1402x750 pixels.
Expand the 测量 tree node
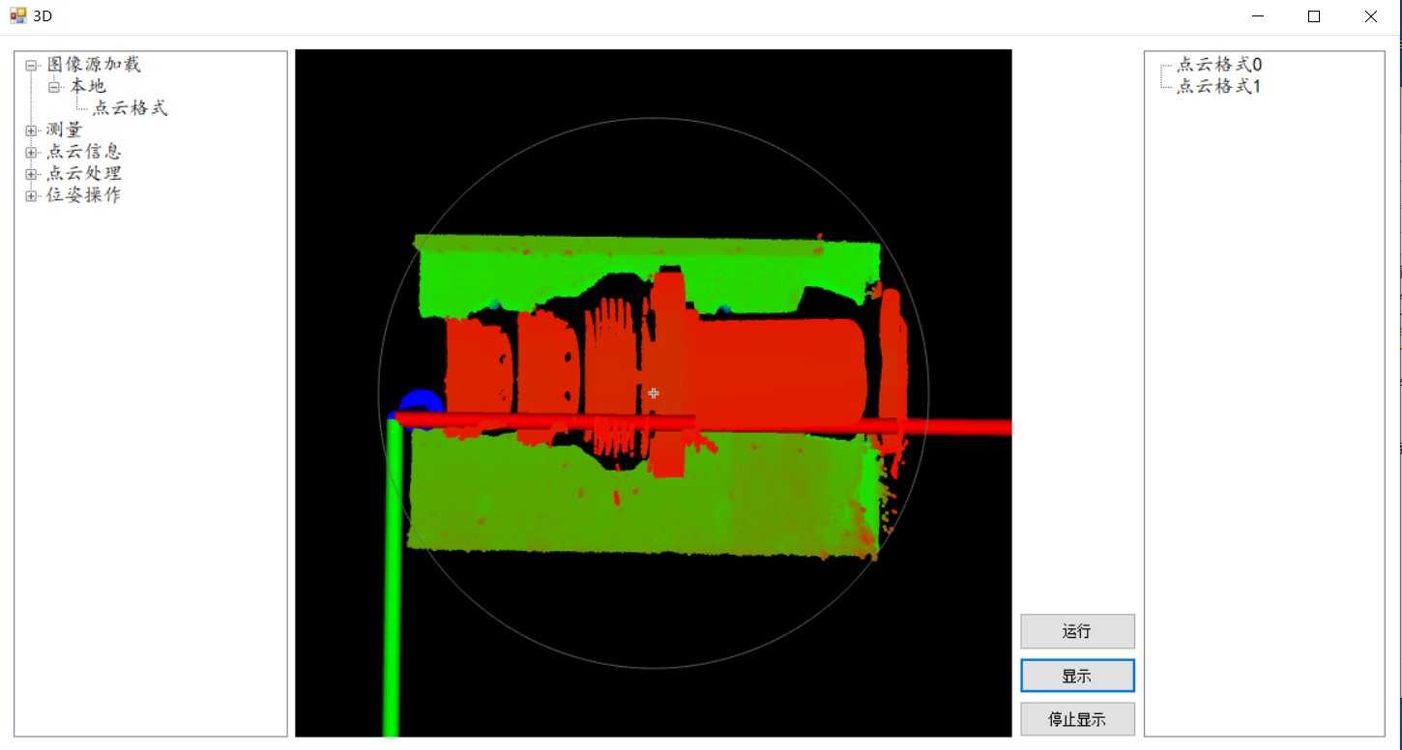(32, 130)
